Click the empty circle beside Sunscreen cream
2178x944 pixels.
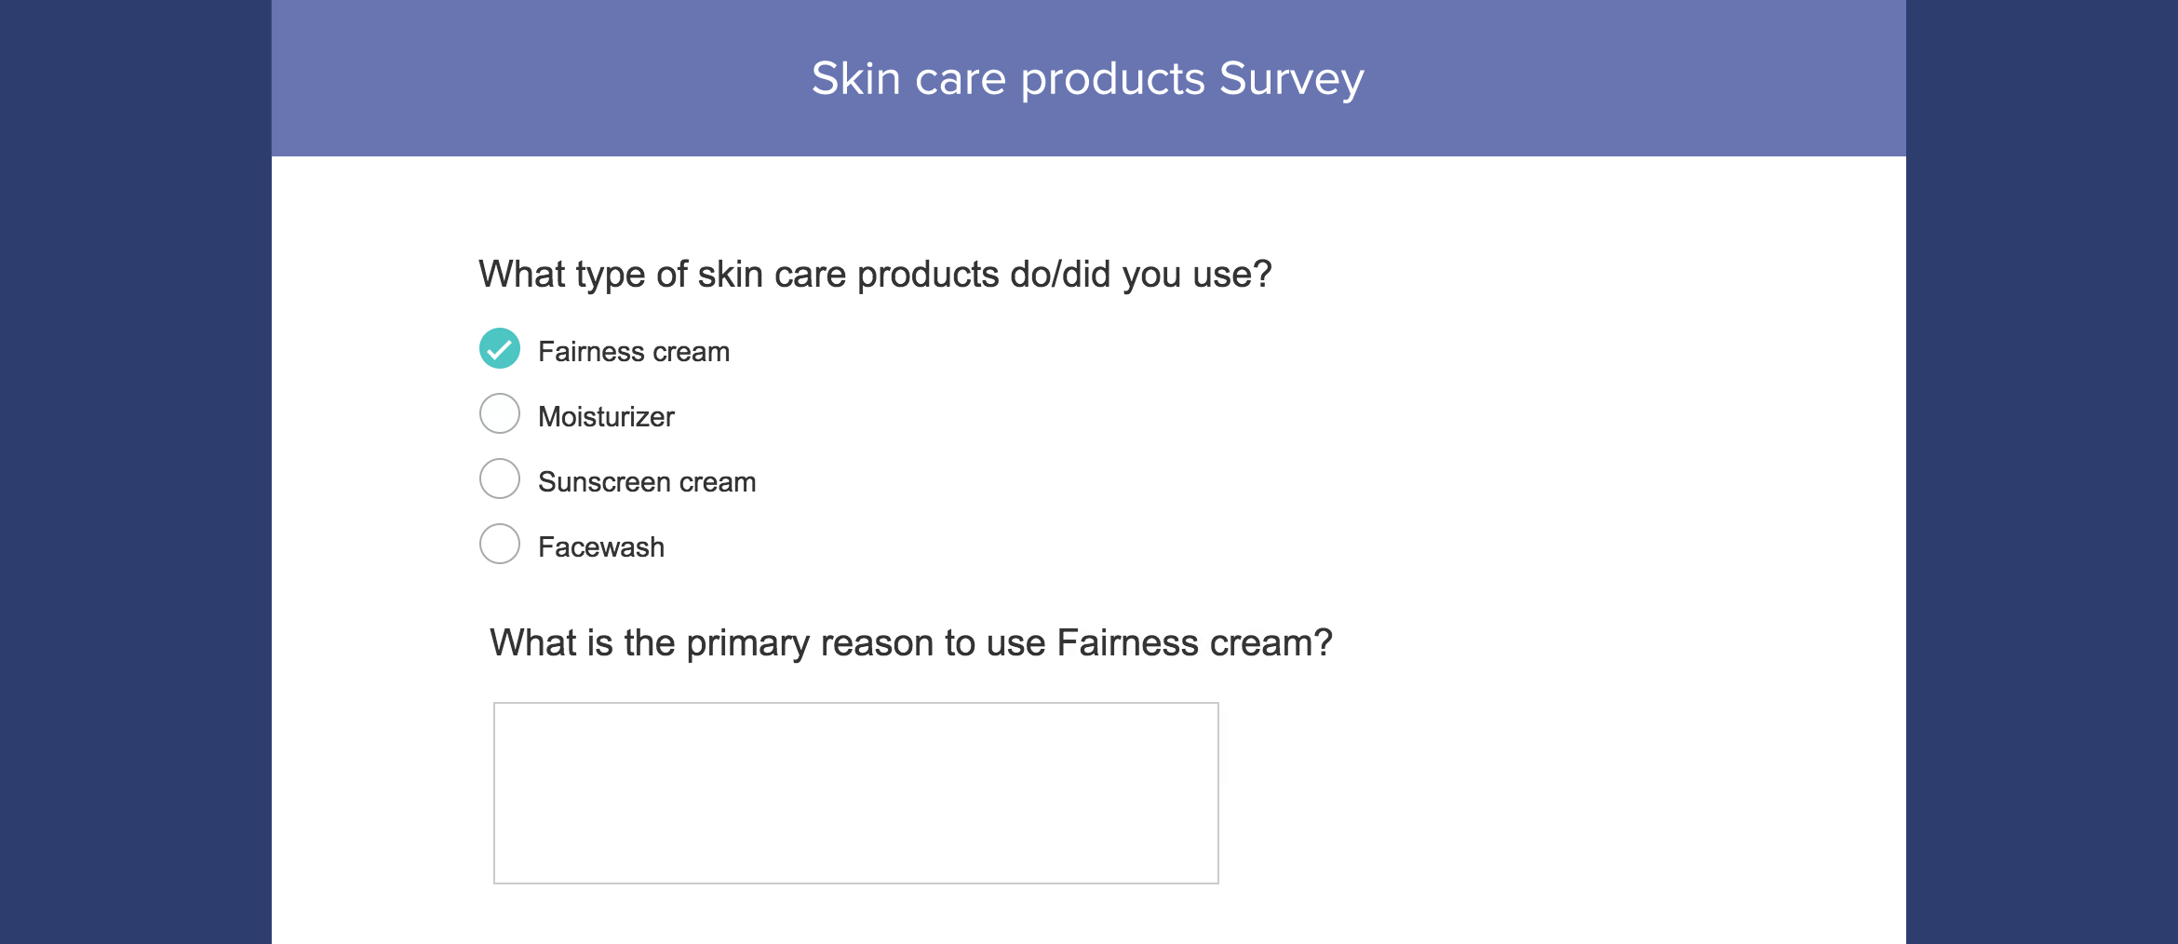tap(500, 479)
